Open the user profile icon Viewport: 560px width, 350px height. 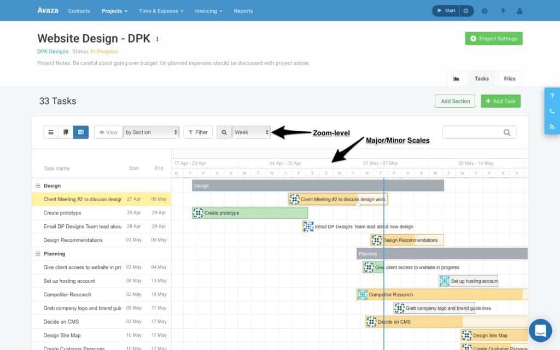pos(521,10)
